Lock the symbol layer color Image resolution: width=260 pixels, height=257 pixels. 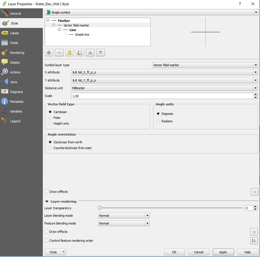pos(69,53)
